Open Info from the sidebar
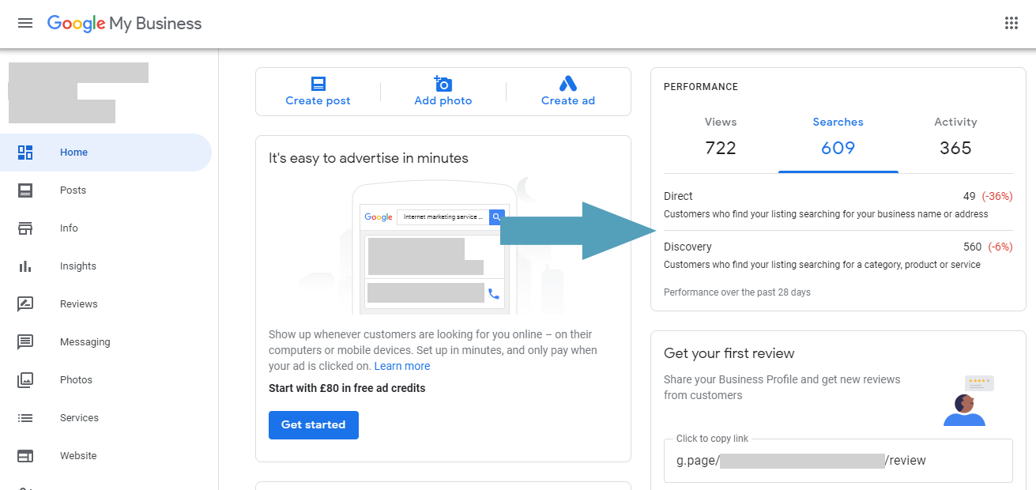This screenshot has height=490, width=1036. click(106, 228)
